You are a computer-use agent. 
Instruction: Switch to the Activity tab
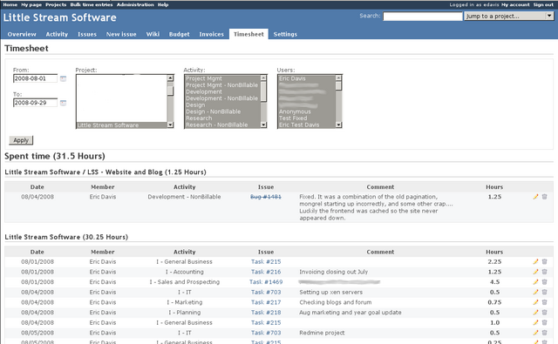tap(57, 34)
